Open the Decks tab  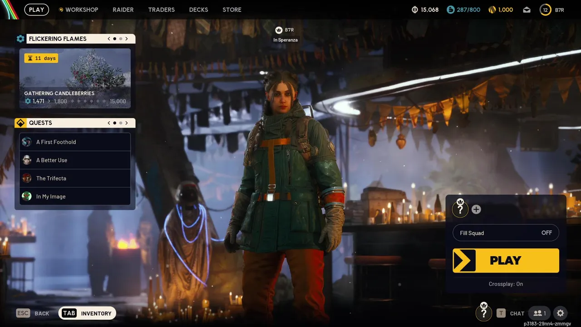pos(198,10)
